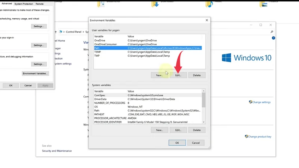Open the Security and Maintenance link
Image resolution: width=299 pixels, height=168 pixels.
coord(57,151)
